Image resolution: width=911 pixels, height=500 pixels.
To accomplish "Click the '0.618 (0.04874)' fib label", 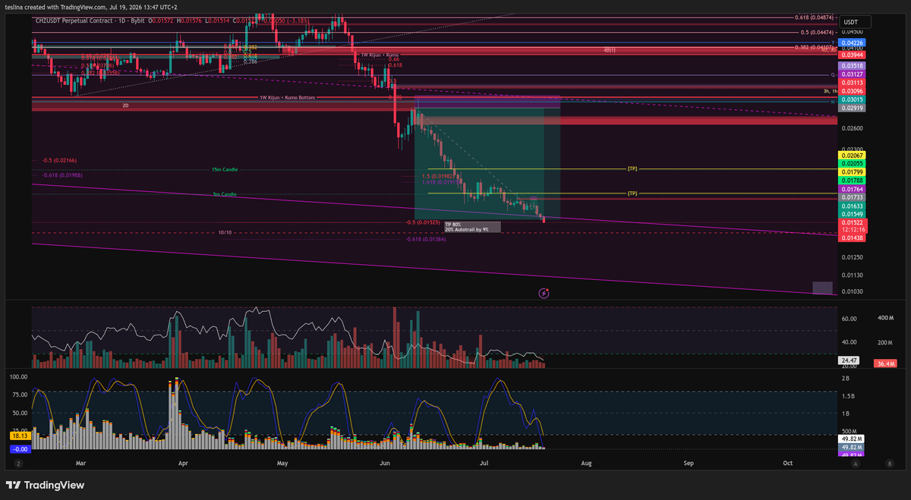I will point(814,17).
